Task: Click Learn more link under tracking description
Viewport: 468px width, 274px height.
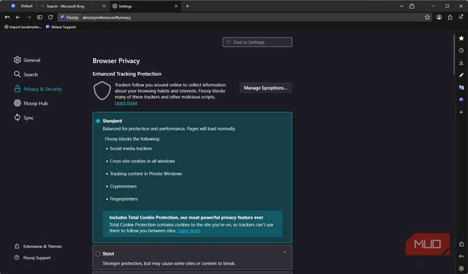Action: point(126,103)
